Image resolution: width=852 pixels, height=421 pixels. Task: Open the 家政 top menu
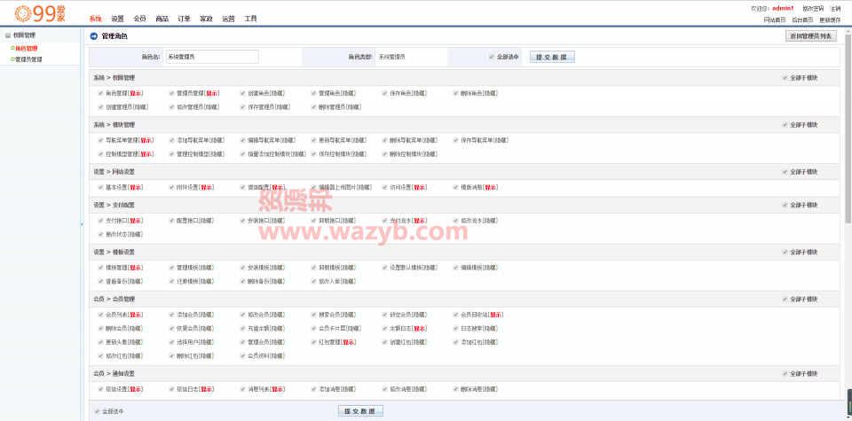point(206,19)
